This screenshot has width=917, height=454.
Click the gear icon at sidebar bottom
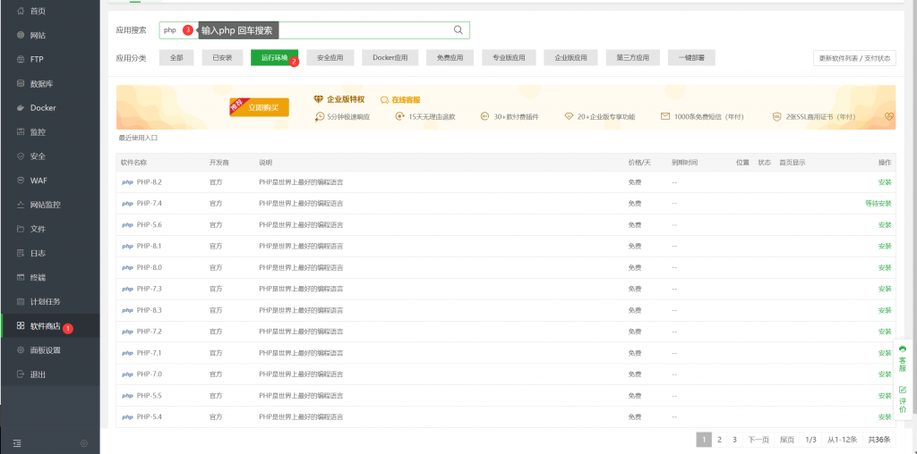pos(84,443)
